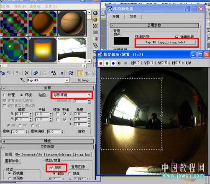
Task: Uncheck the 应用 crop checkbox
Action: (51, 167)
